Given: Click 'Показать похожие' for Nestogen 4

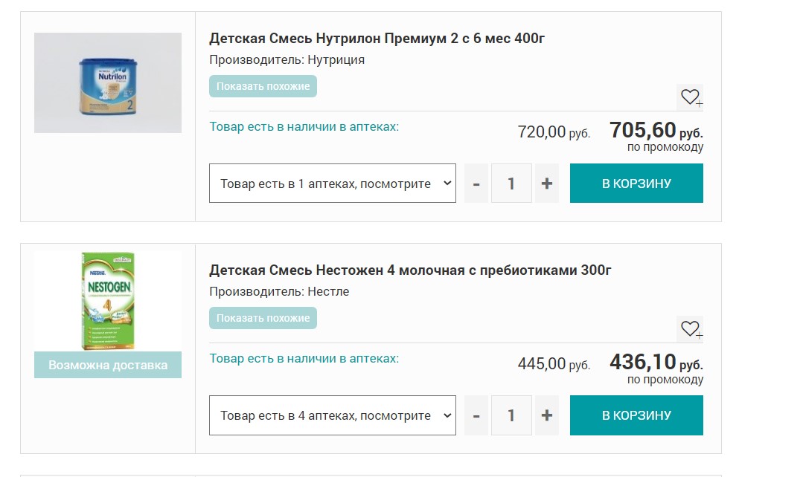Looking at the screenshot, I should tap(263, 318).
